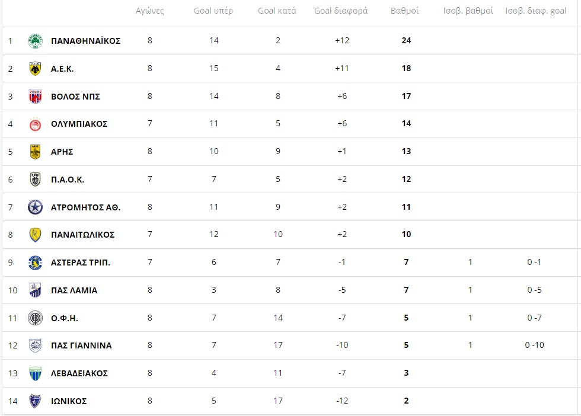The width and height of the screenshot is (581, 416).
Task: Sort by the Βαθμοί column header
Action: click(x=404, y=11)
